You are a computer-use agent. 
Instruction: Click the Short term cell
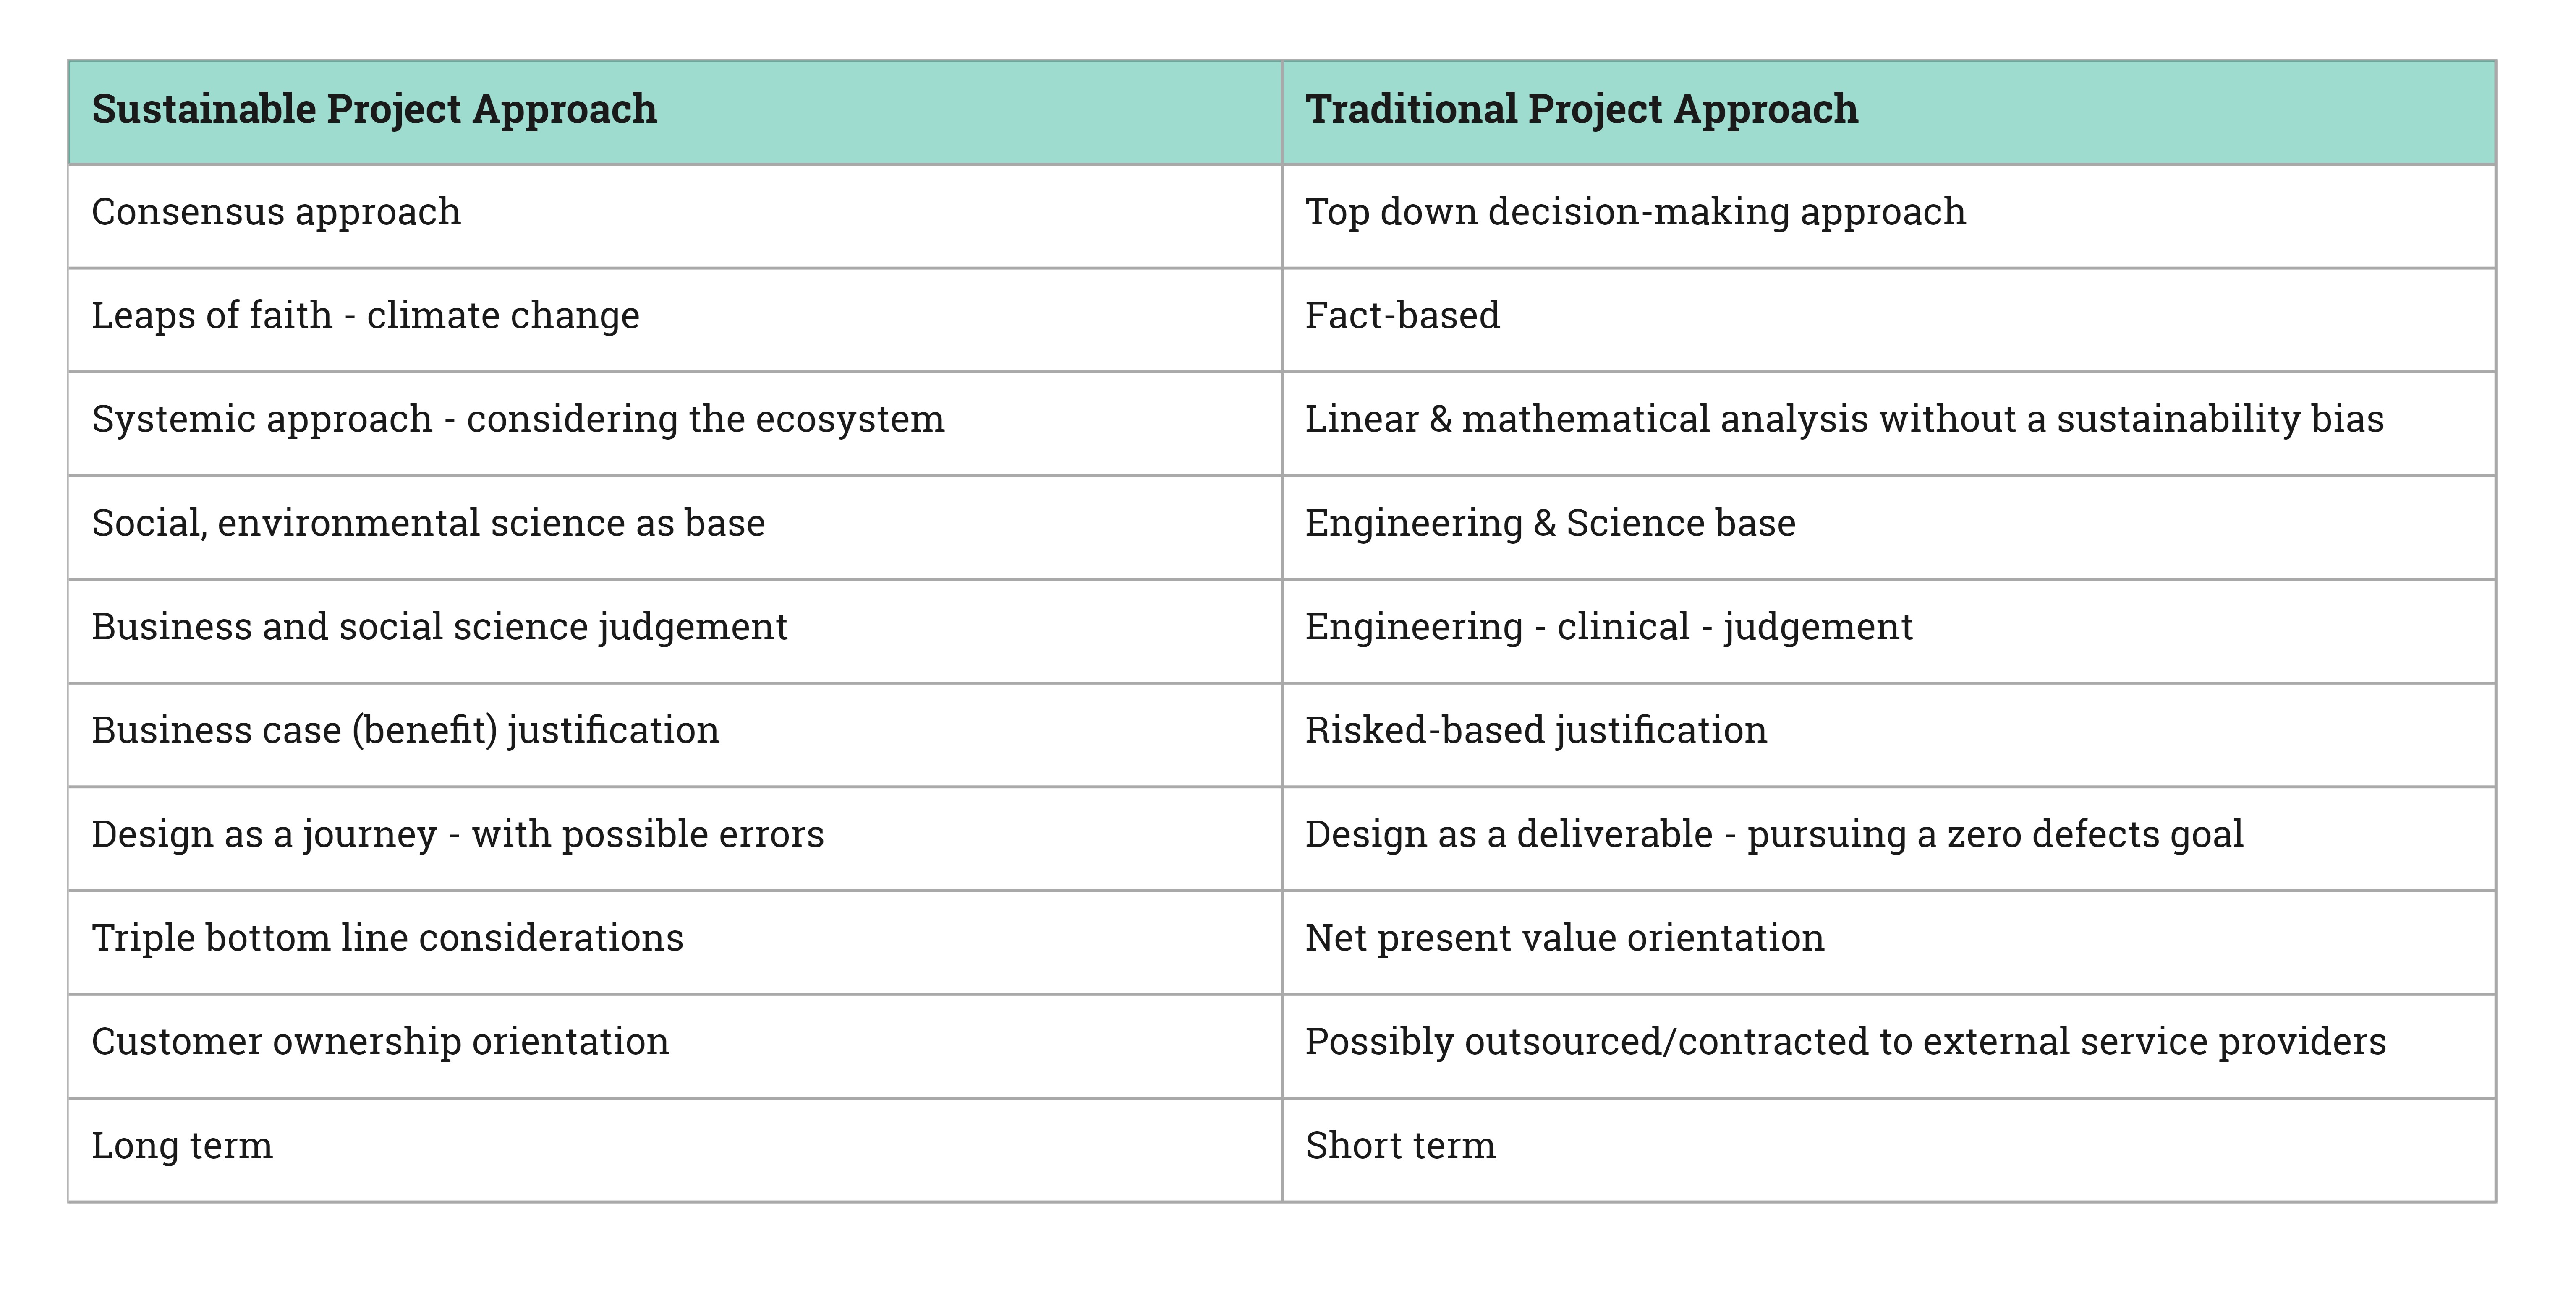pyautogui.click(x=1400, y=1146)
